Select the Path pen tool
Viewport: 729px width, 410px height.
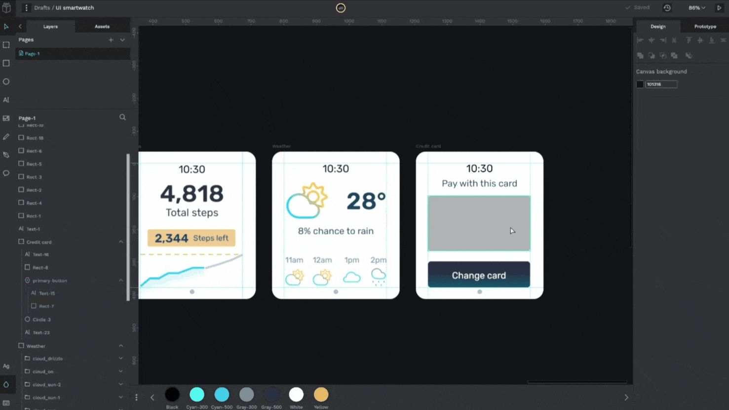click(x=6, y=155)
